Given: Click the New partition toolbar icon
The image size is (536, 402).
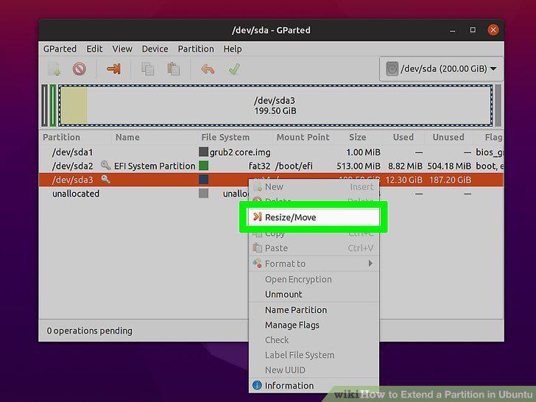Looking at the screenshot, I should [54, 69].
